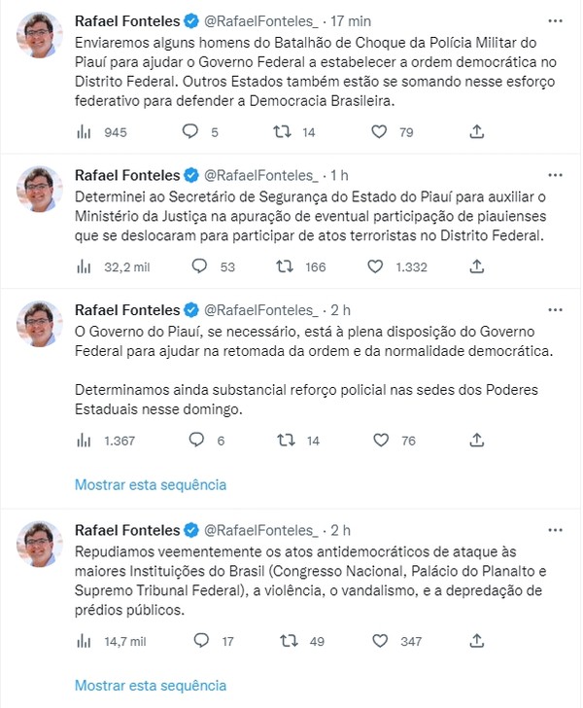This screenshot has height=708, width=583.
Task: Retweet the tweet with 49 retweets
Action: (287, 641)
